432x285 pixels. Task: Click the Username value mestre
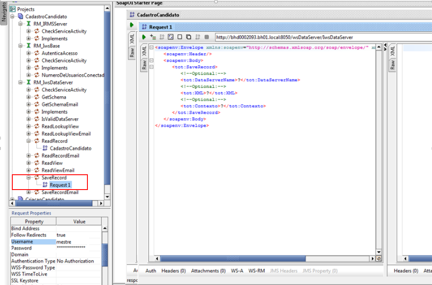pyautogui.click(x=64, y=242)
